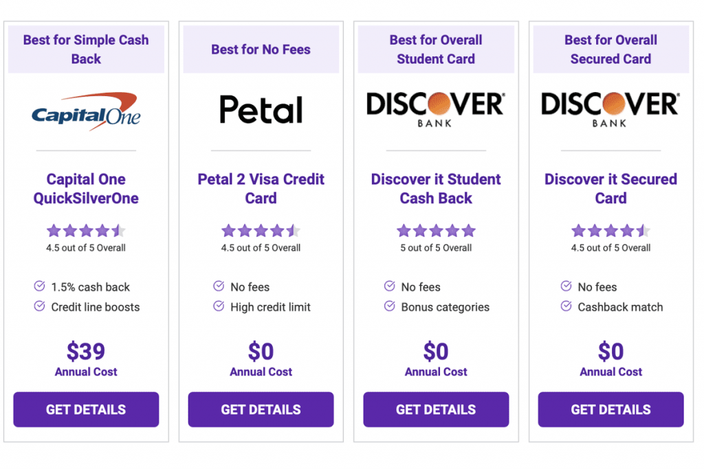Click the checkmark beside High credit limit
704x469 pixels.
pyautogui.click(x=219, y=306)
